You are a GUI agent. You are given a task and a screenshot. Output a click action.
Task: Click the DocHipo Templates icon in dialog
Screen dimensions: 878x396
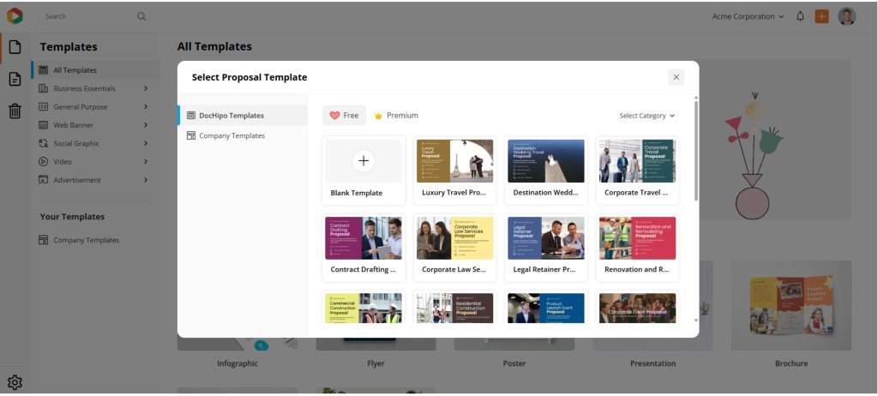(191, 116)
